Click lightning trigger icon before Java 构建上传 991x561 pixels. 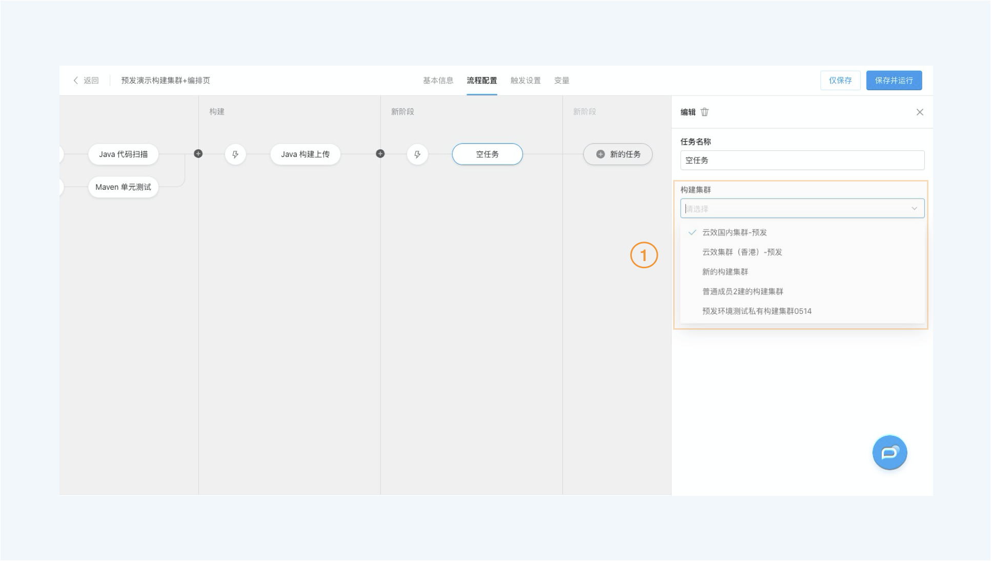pyautogui.click(x=235, y=154)
